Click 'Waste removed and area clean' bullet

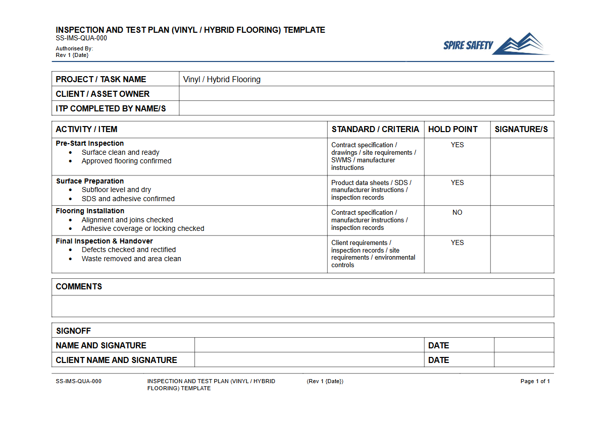(131, 259)
